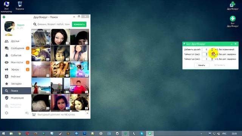
Task: Show hidden tray icons arrow
Action: (x=201, y=133)
